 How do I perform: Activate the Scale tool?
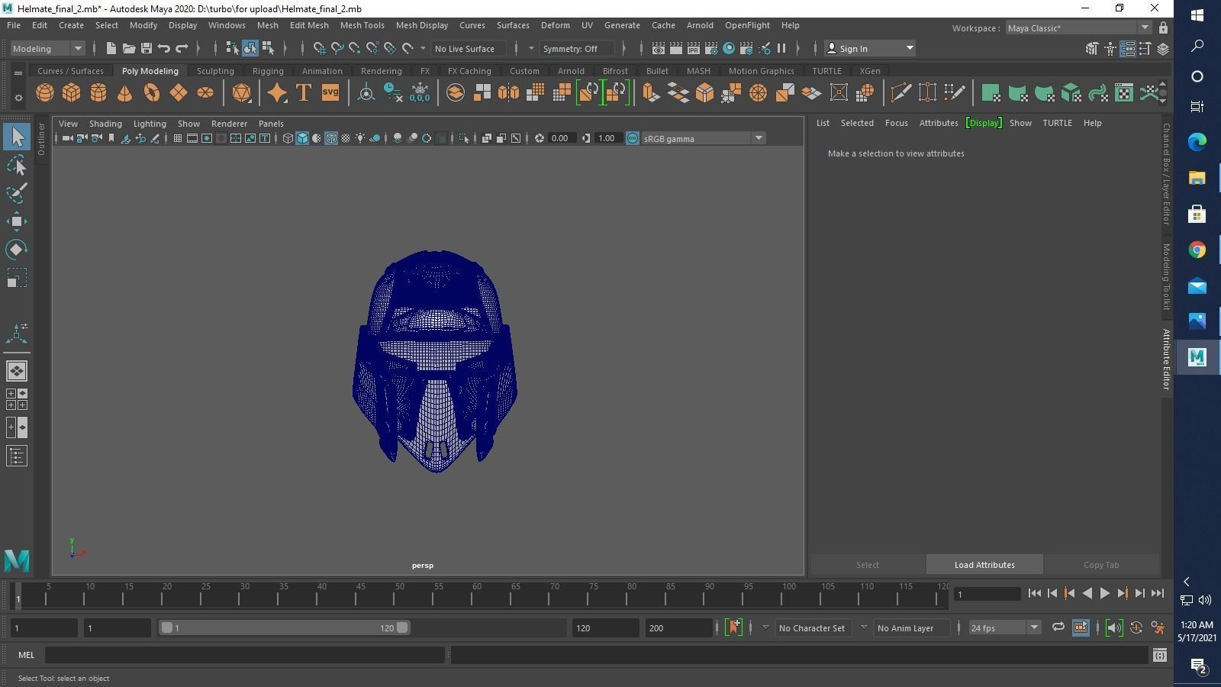[x=17, y=278]
